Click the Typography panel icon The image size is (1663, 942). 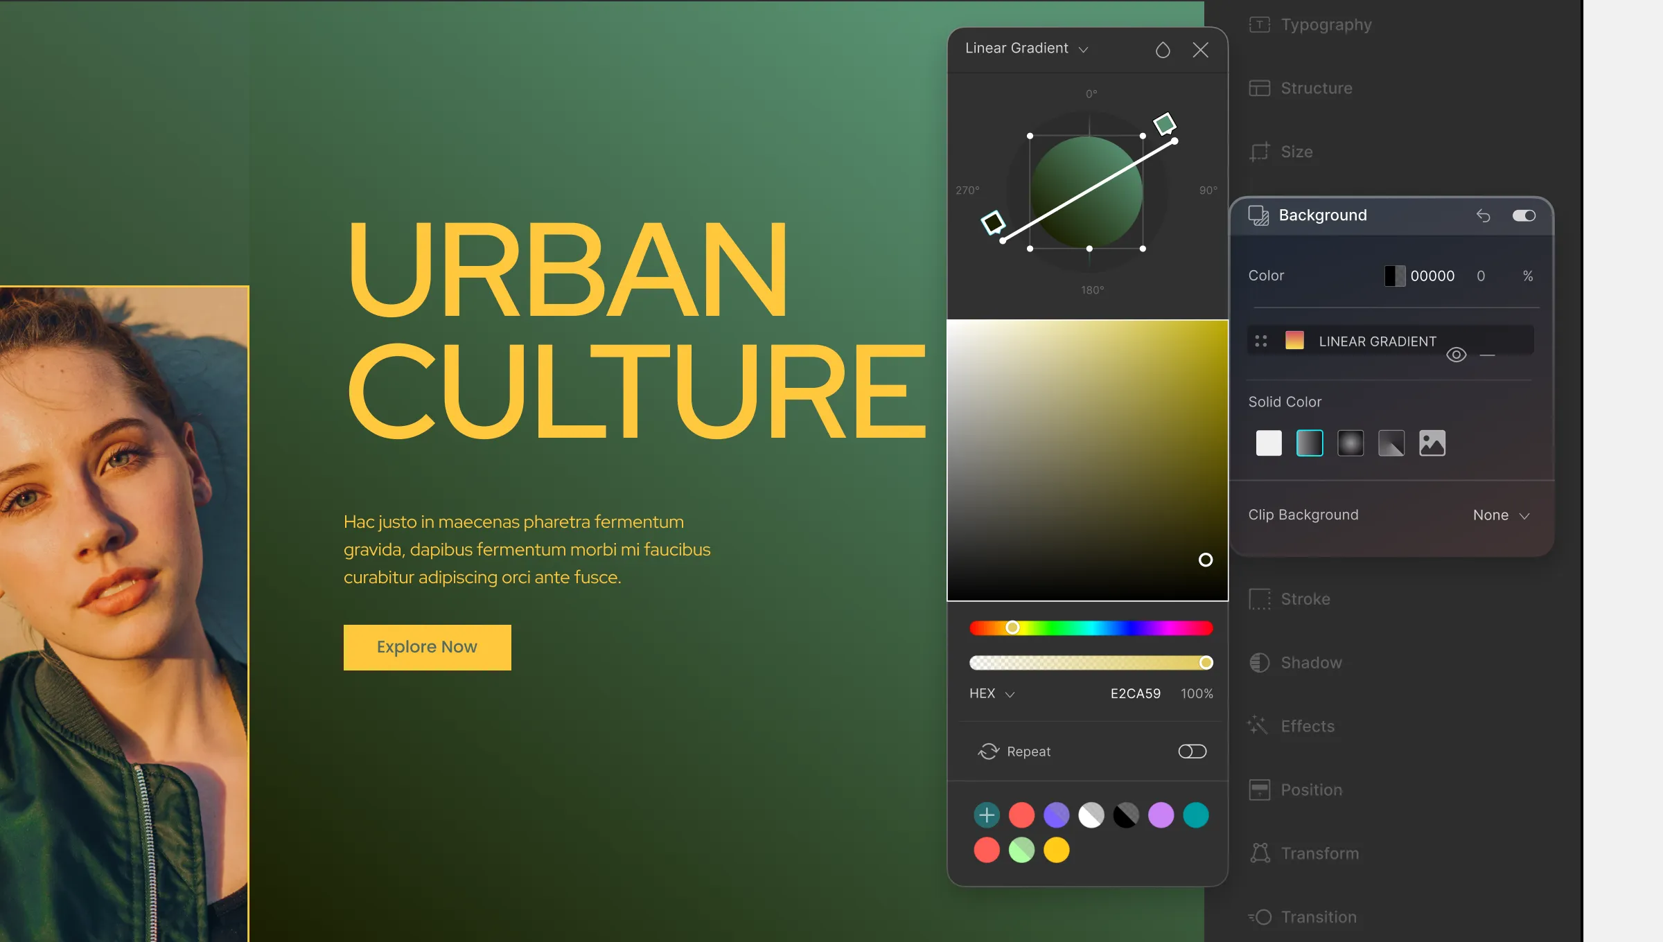coord(1259,25)
